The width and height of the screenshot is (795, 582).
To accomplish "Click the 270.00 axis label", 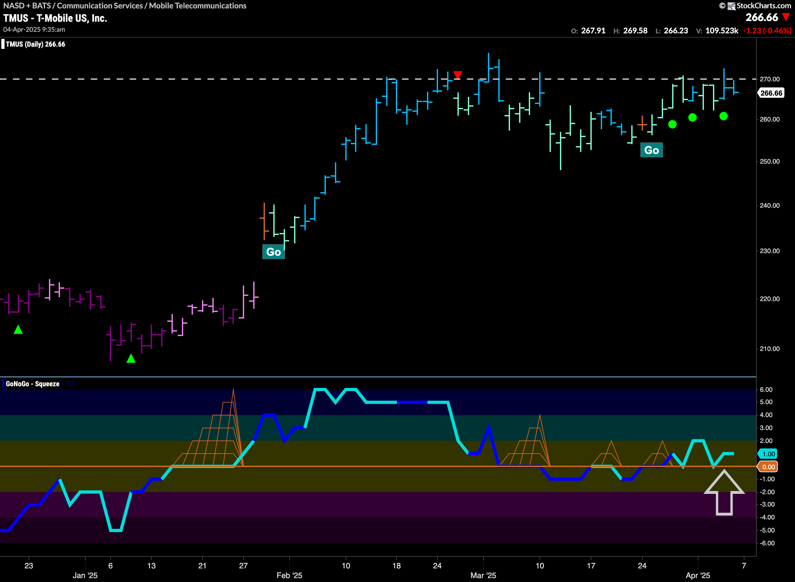I will pyautogui.click(x=770, y=79).
